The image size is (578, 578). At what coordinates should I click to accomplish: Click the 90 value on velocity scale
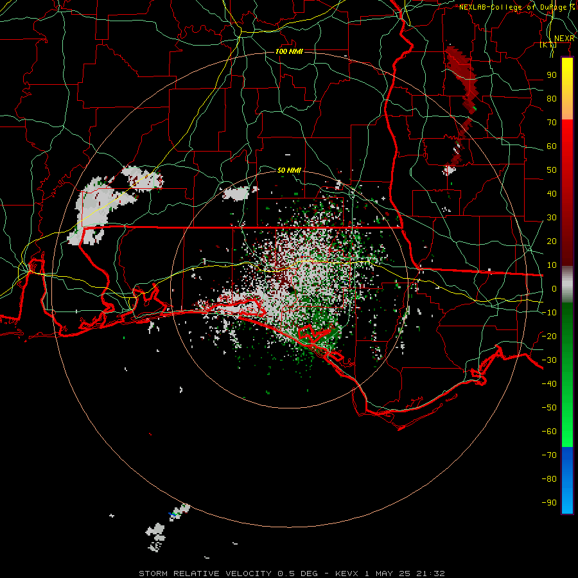552,75
